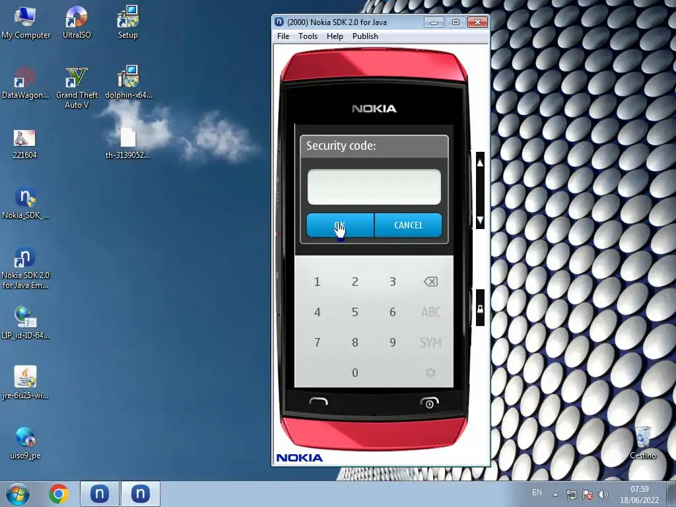Image resolution: width=676 pixels, height=507 pixels.
Task: Click the network tray icon
Action: coord(572,494)
